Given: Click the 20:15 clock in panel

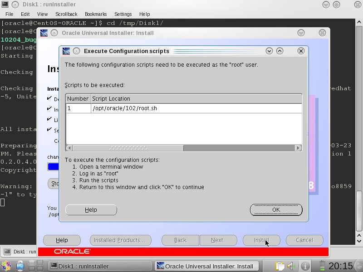Looking at the screenshot, I should tap(341, 266).
